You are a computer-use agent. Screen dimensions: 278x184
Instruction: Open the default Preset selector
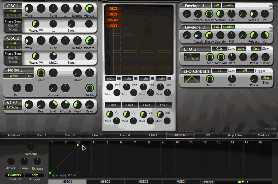point(243,182)
